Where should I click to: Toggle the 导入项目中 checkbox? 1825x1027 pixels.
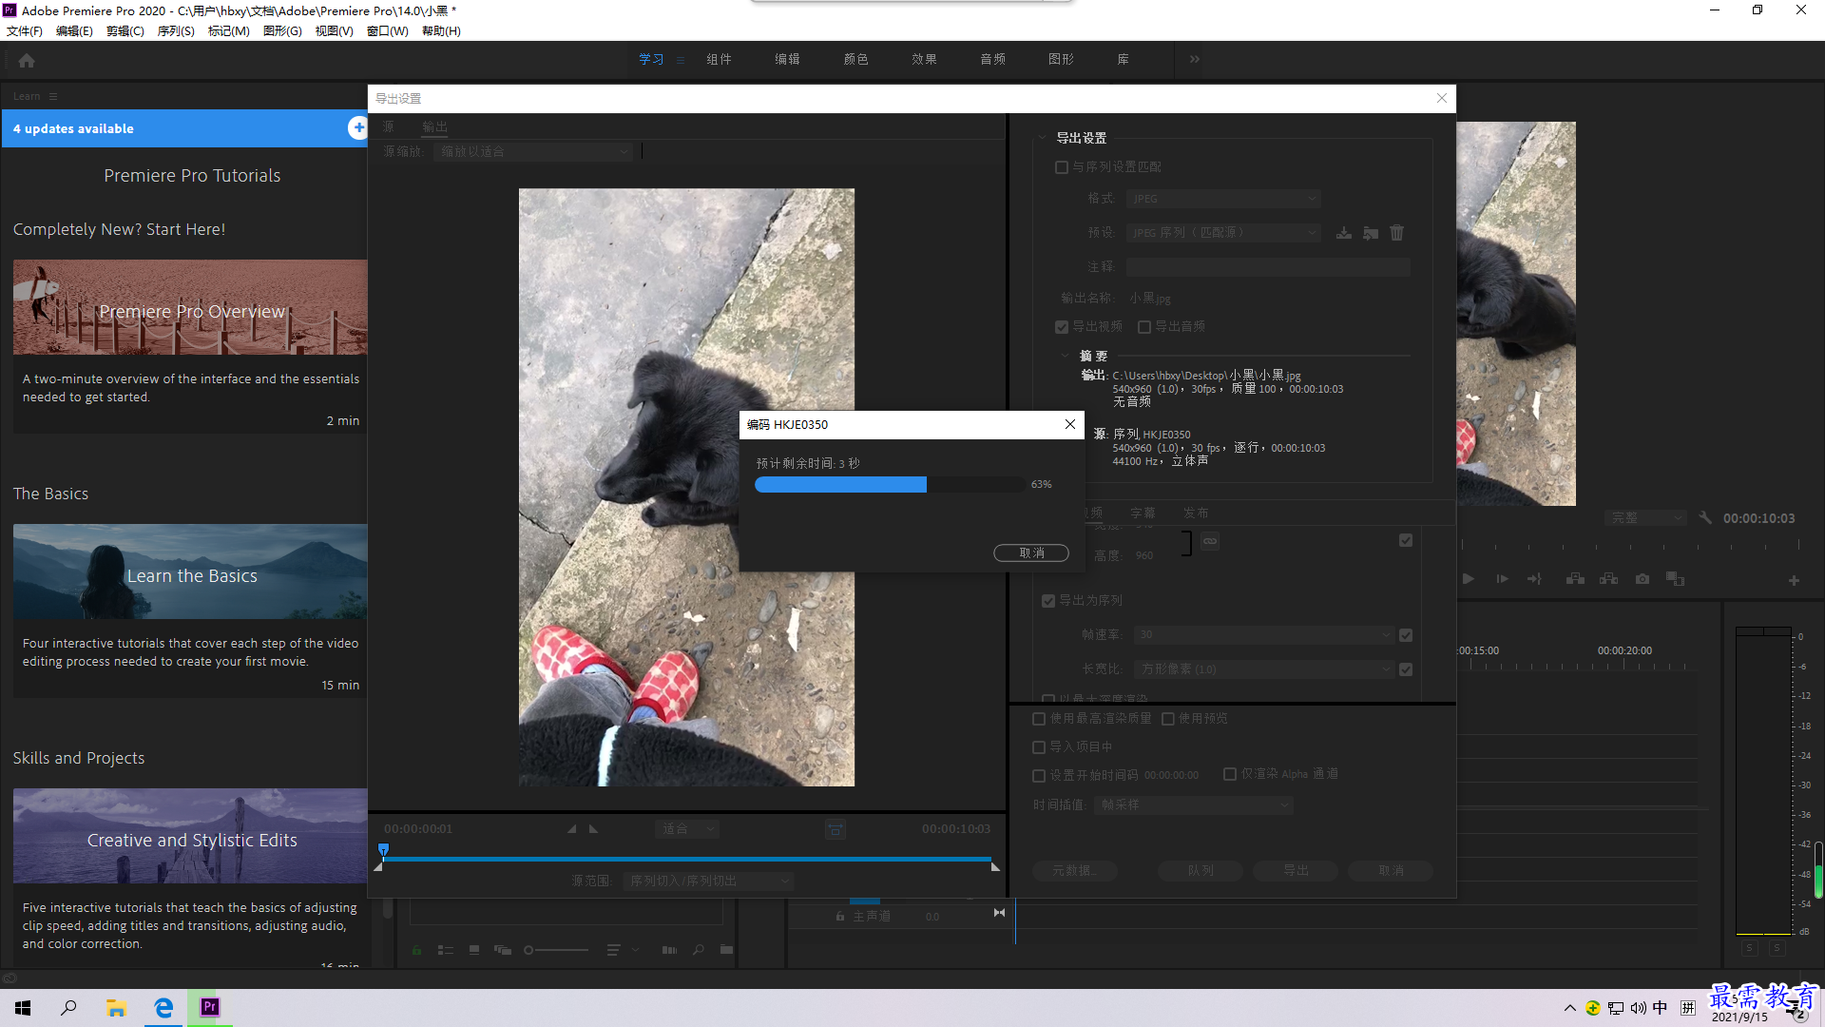tap(1039, 747)
